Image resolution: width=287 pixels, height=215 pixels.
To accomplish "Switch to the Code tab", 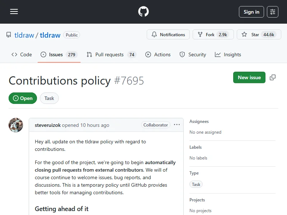I will (22, 54).
